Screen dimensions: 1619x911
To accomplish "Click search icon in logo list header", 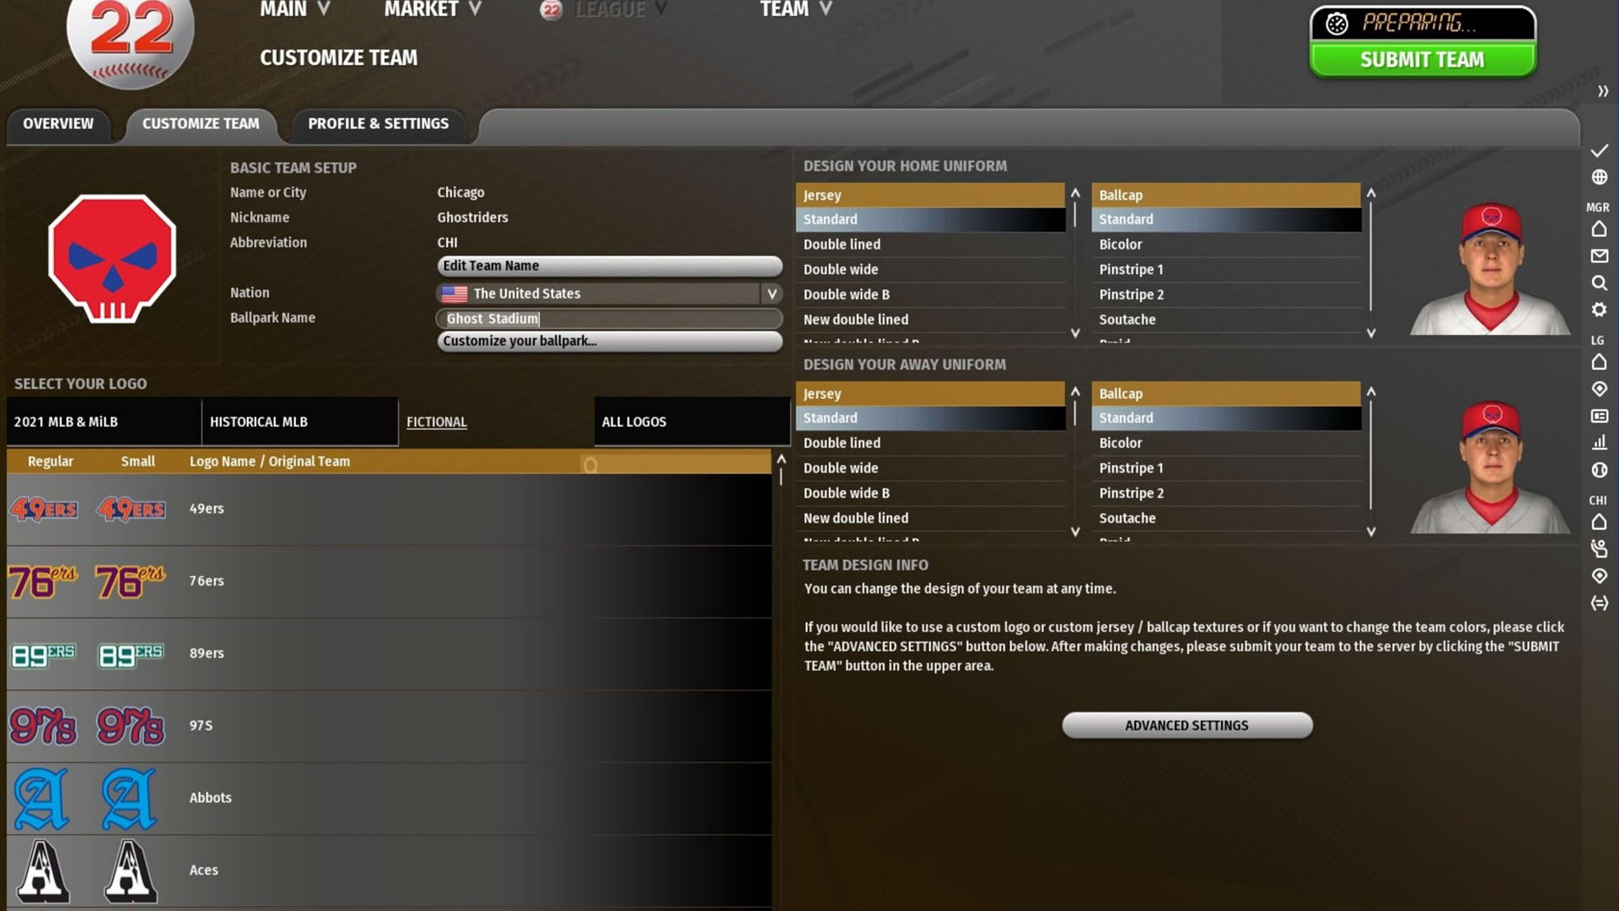I will pyautogui.click(x=590, y=465).
